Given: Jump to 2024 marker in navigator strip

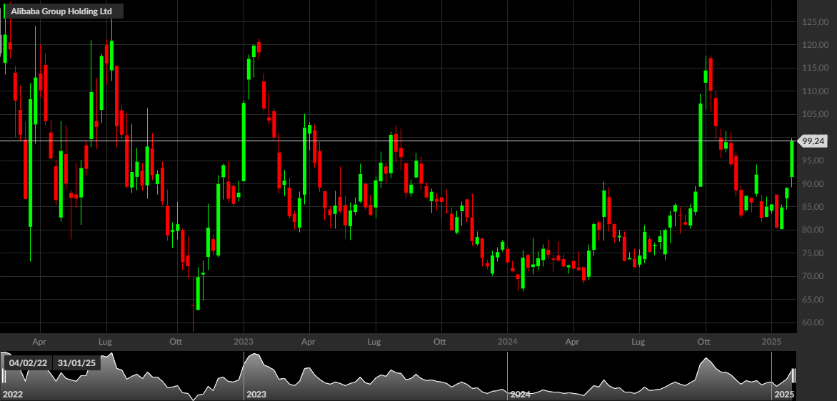Looking at the screenshot, I should coord(520,395).
